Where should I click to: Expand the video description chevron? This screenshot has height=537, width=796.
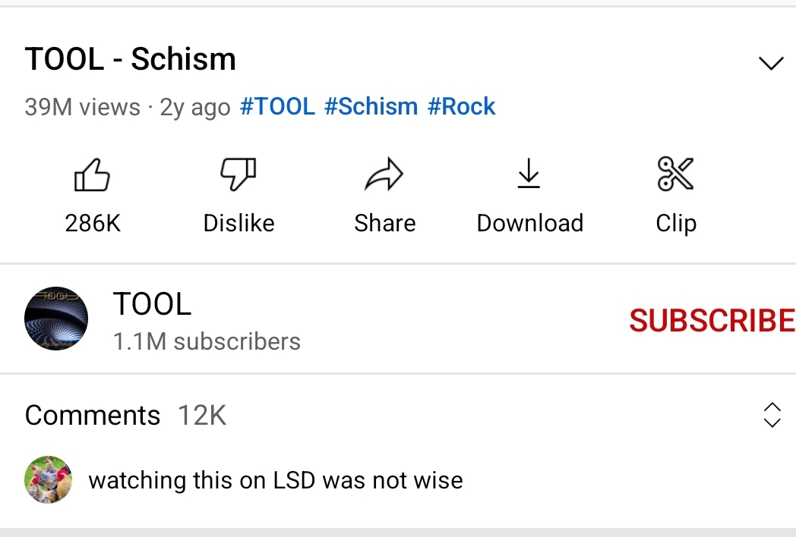[771, 63]
